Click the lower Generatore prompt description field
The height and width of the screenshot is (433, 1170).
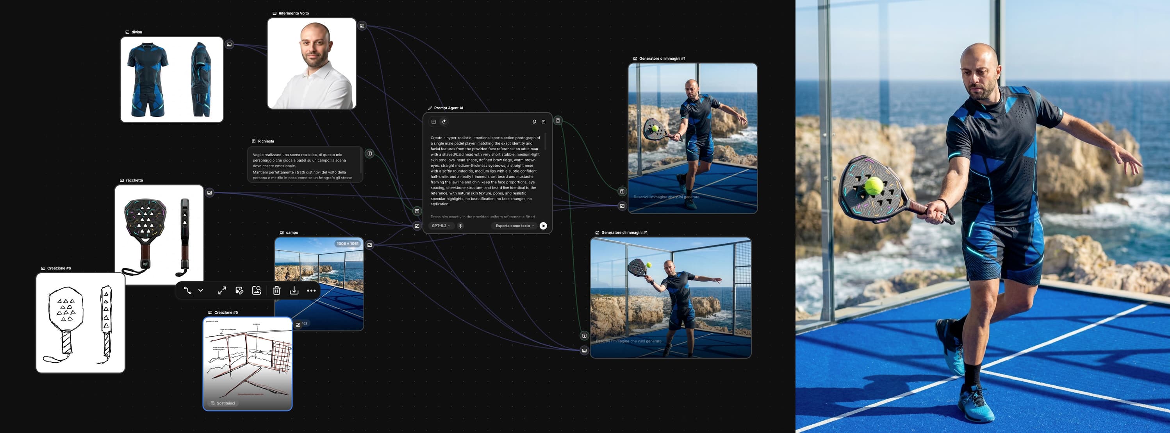click(630, 341)
